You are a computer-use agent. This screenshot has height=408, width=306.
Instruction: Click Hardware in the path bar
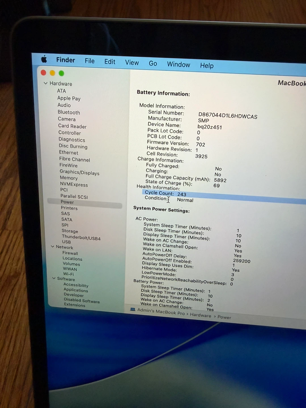(x=200, y=315)
